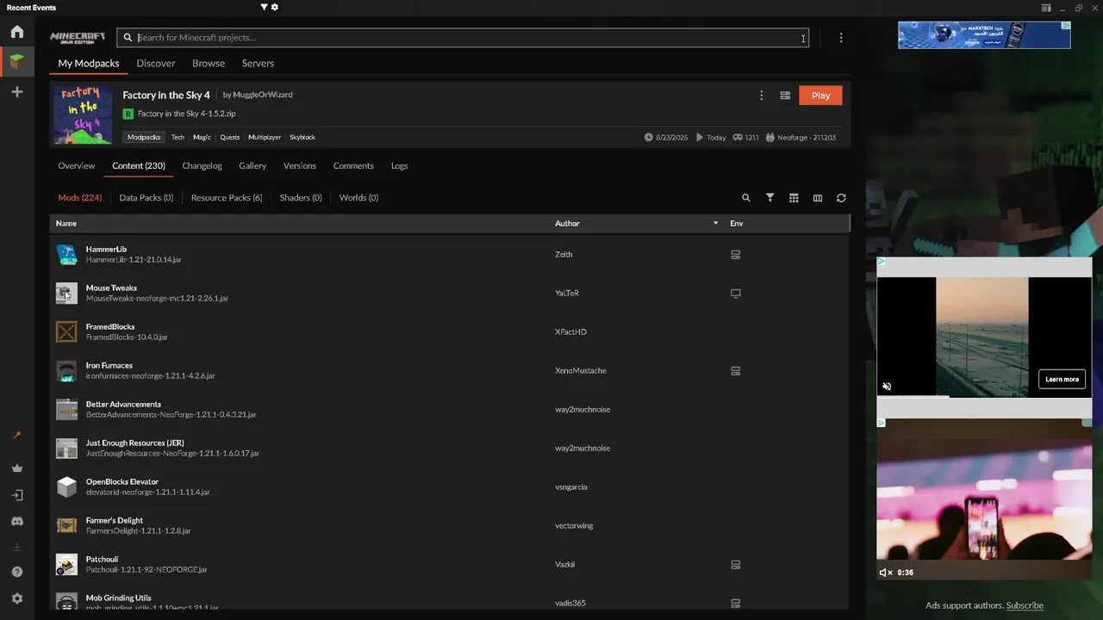1103x620 pixels.
Task: Open the Servers tab
Action: [x=258, y=63]
